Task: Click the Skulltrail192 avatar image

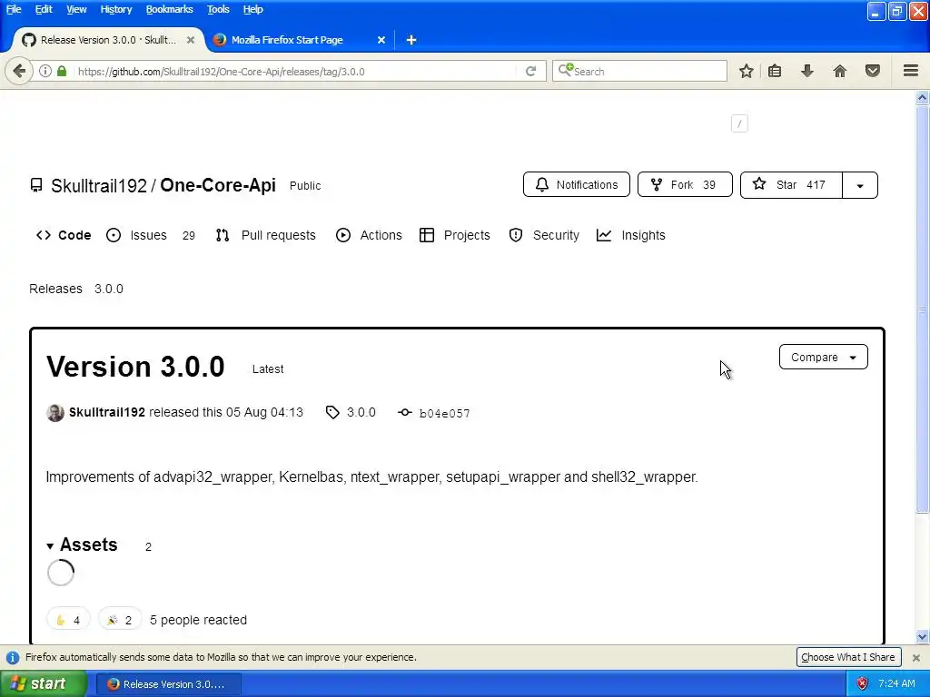Action: click(55, 413)
